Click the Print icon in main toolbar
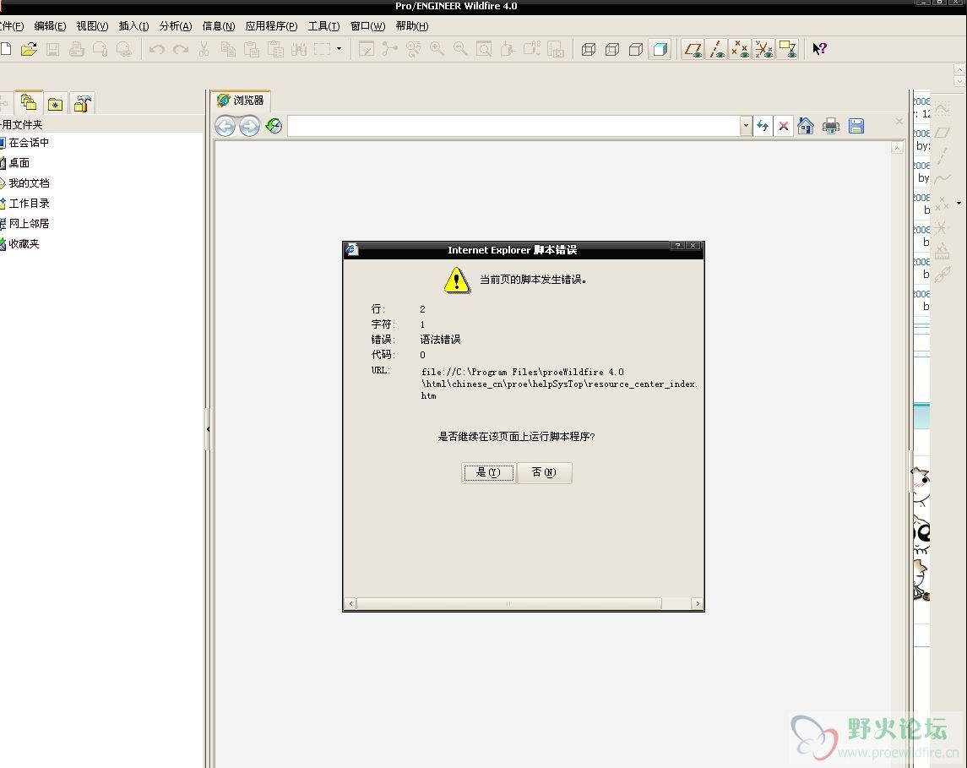The height and width of the screenshot is (768, 967). (77, 49)
